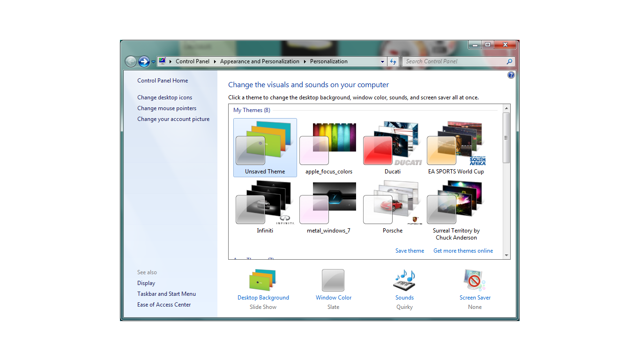Click the Screen Saver text link
The image size is (640, 360).
pos(475,298)
